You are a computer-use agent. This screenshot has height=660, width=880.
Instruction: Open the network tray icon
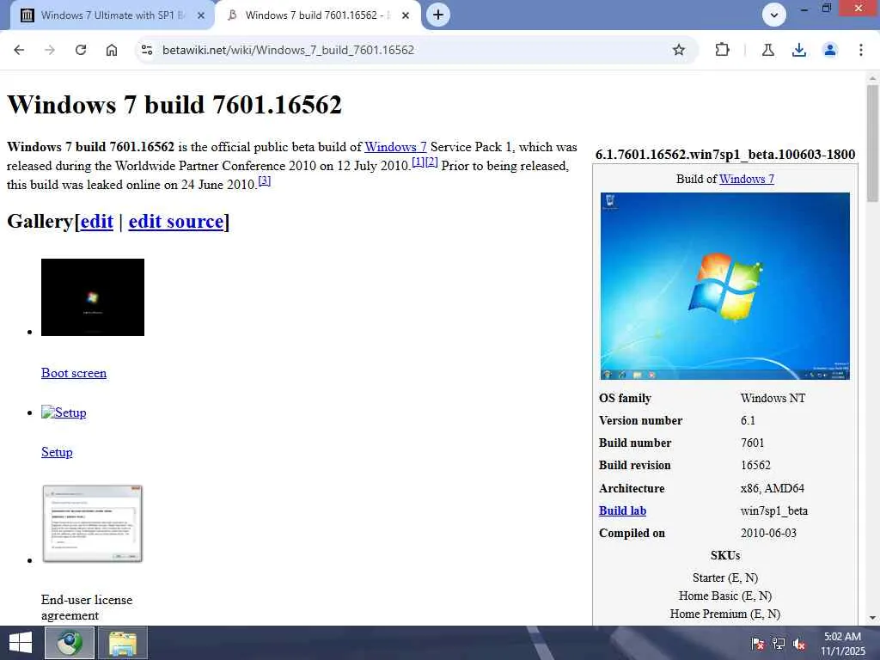click(779, 644)
